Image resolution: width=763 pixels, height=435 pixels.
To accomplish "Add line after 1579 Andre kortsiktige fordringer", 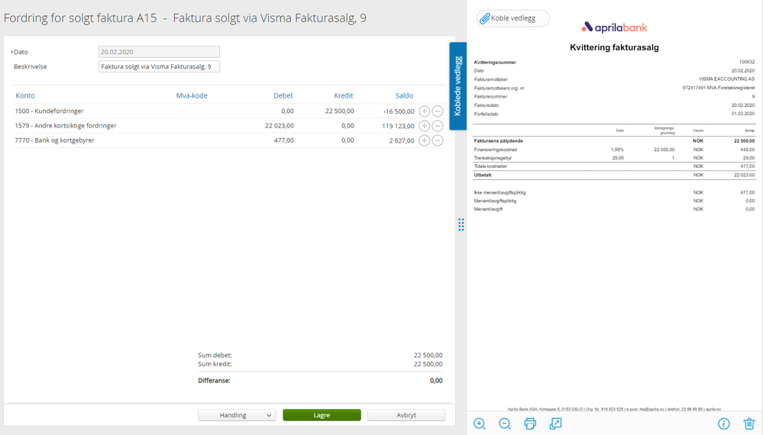I will coord(425,126).
